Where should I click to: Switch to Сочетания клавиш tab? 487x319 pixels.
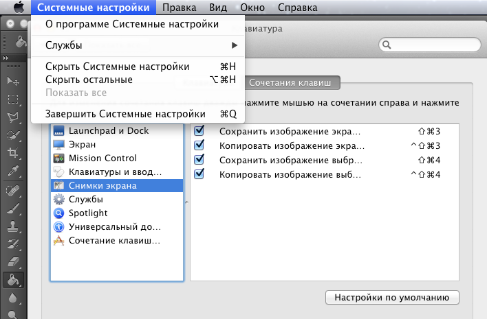point(290,83)
